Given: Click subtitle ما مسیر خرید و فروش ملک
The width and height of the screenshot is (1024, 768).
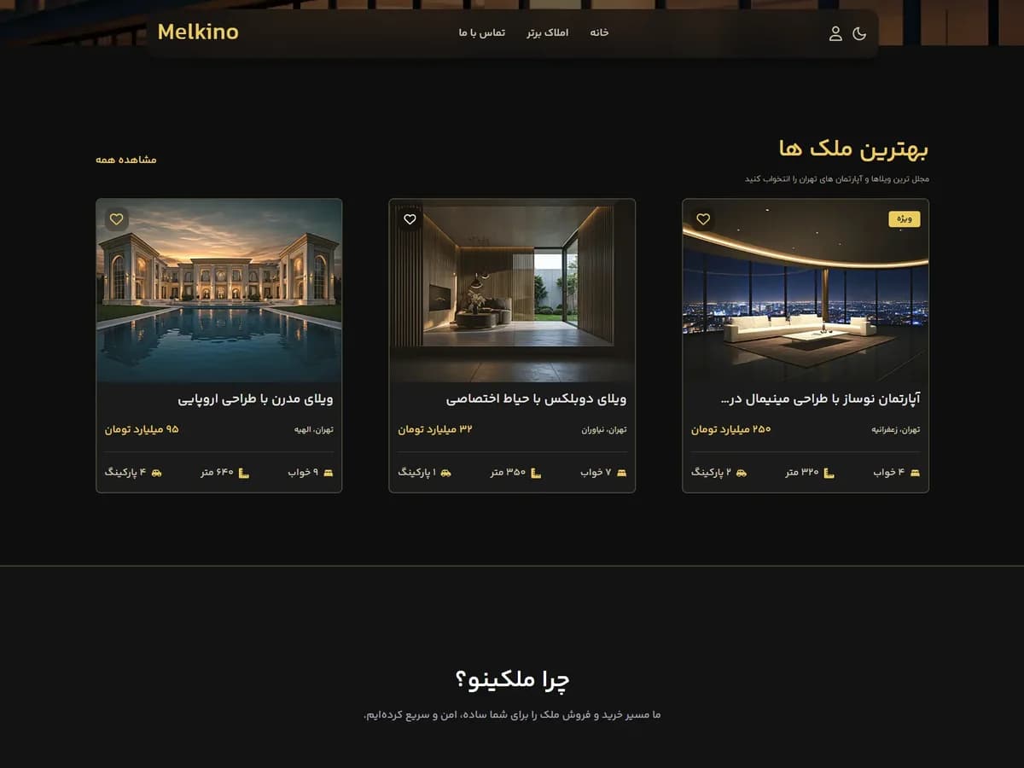Looking at the screenshot, I should (512, 715).
